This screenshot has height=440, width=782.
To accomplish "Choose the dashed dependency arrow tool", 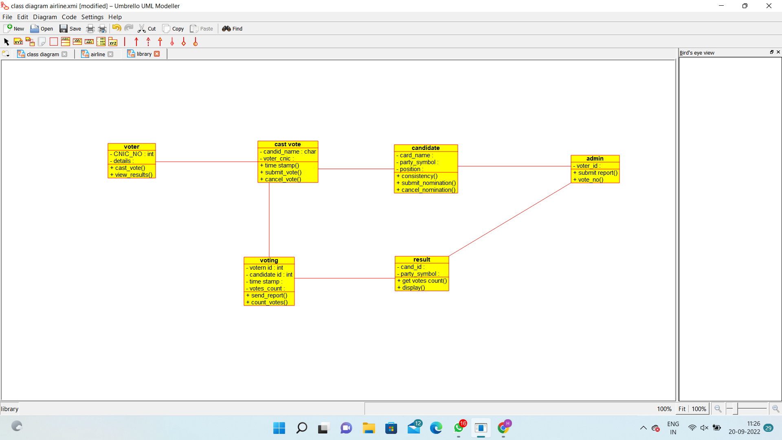I will pyautogui.click(x=148, y=42).
